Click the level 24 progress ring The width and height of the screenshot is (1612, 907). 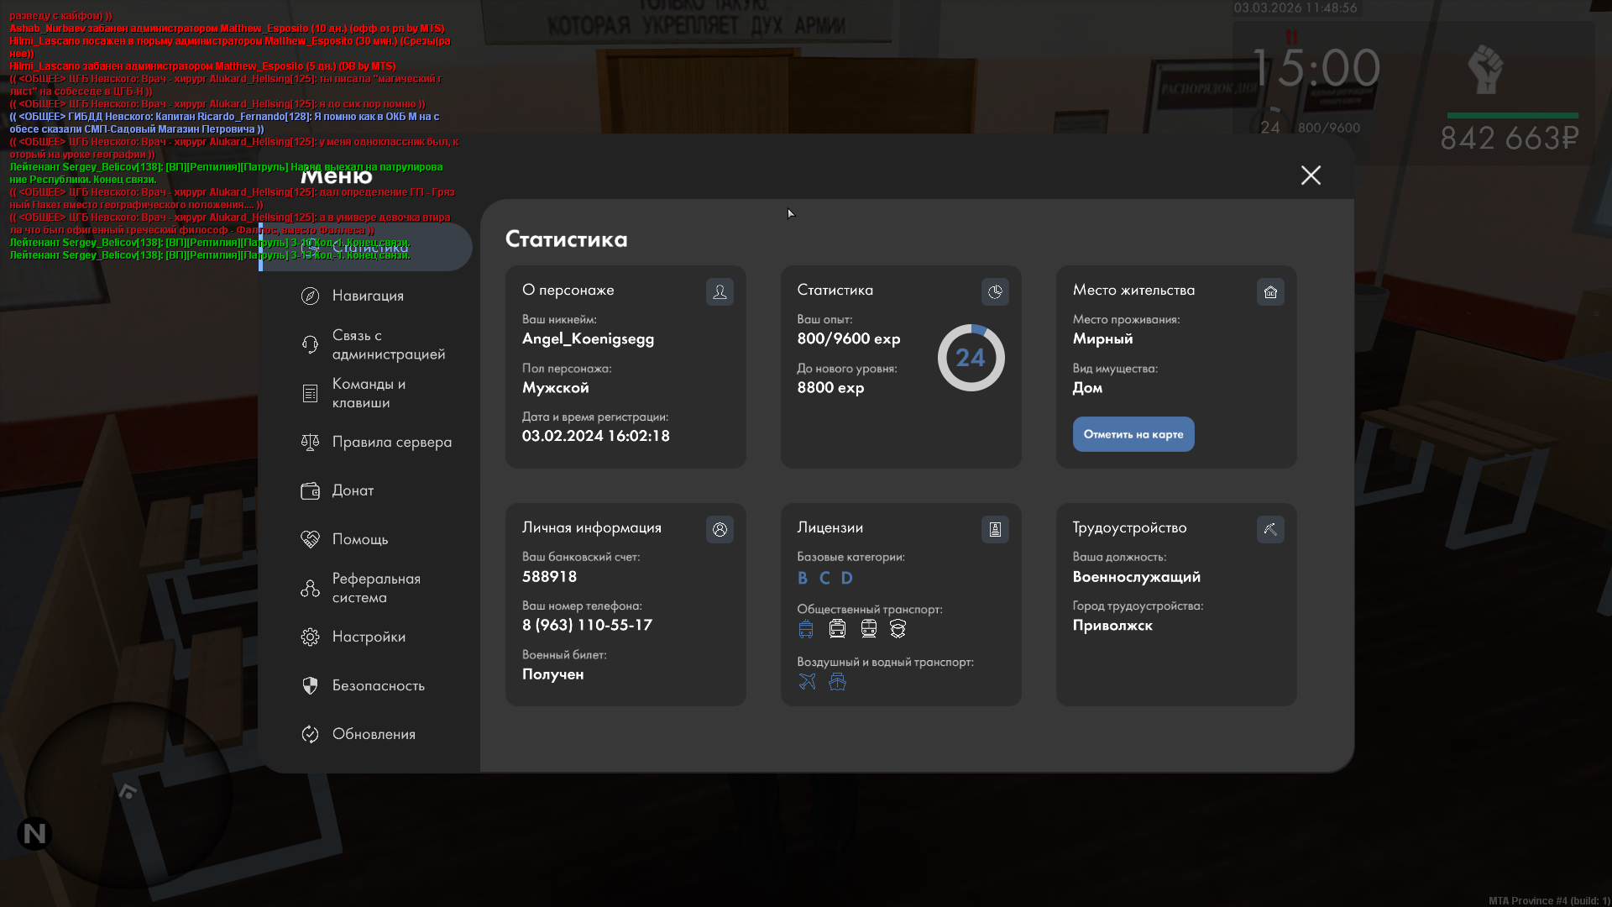click(x=971, y=358)
